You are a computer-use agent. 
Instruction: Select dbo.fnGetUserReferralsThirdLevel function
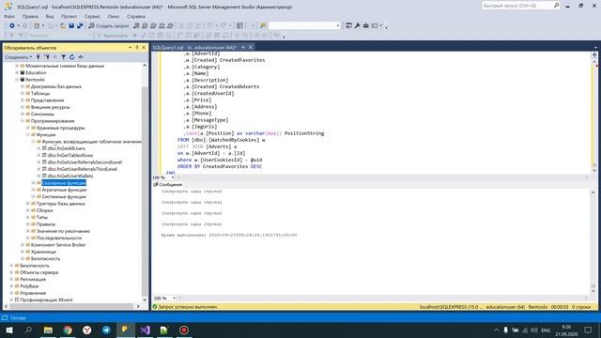[x=83, y=169]
